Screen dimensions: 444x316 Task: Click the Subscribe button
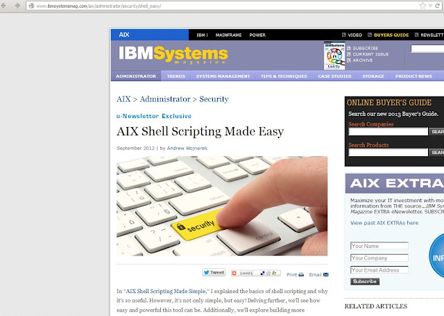point(365,281)
